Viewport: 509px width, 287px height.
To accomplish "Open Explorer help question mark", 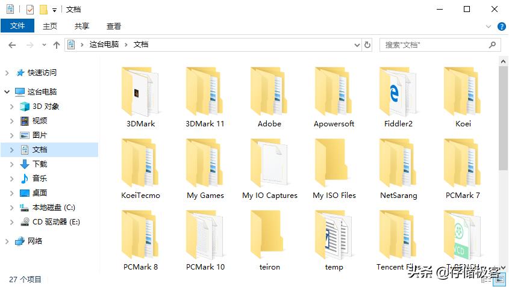I will 502,26.
